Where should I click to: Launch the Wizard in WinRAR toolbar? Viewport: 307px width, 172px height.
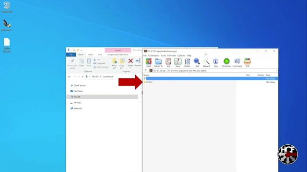click(206, 63)
